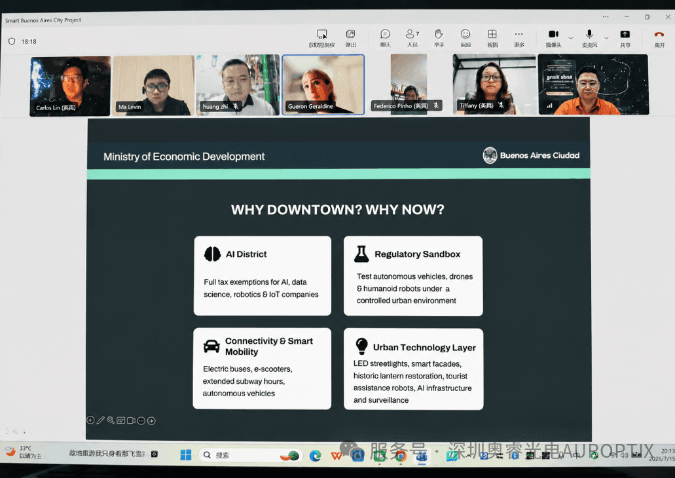Open the slide toolbar more options circle
Image resolution: width=675 pixels, height=478 pixels.
[141, 421]
